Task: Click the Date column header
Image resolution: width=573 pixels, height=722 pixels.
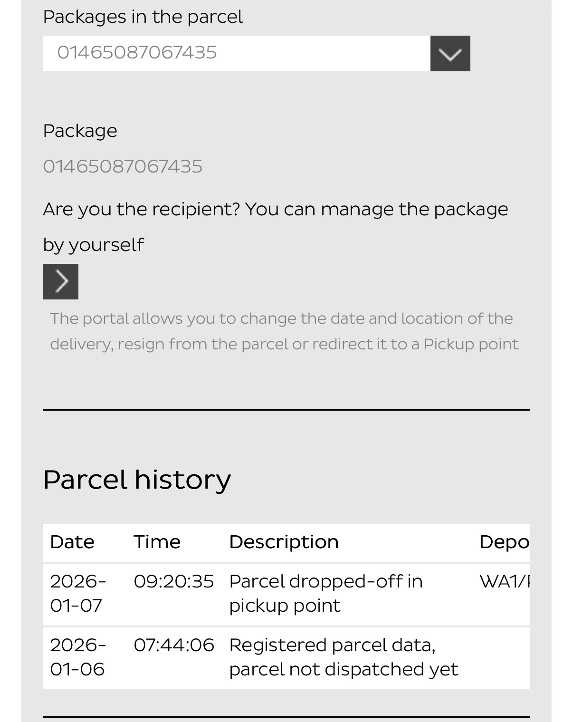Action: (x=72, y=542)
